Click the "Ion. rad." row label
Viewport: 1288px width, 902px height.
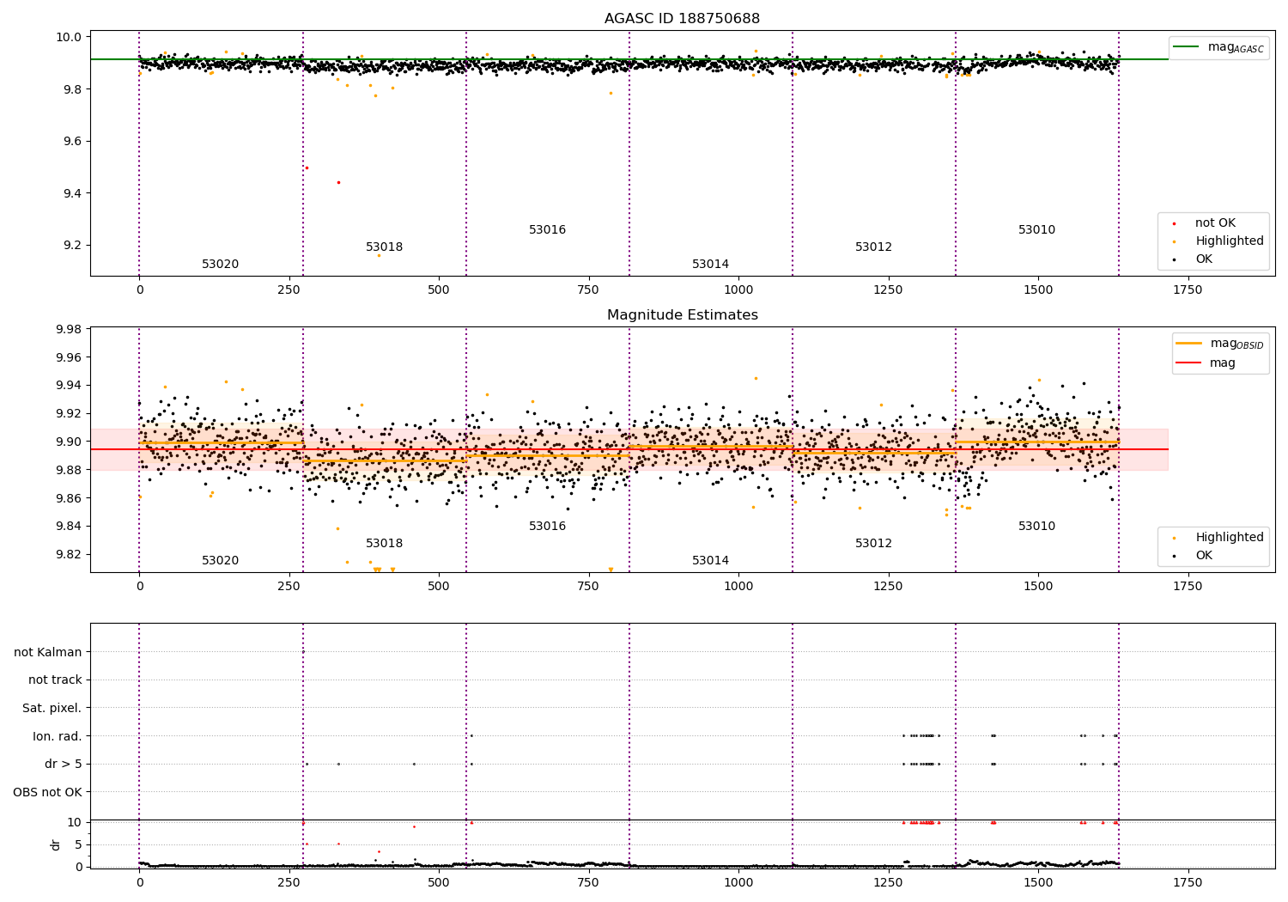pyautogui.click(x=58, y=736)
